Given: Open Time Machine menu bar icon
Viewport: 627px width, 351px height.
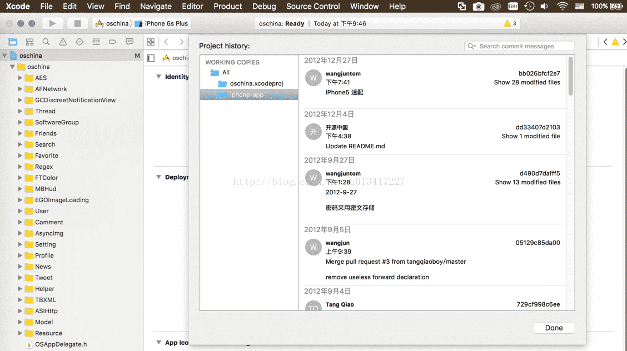Looking at the screenshot, I should point(529,7).
